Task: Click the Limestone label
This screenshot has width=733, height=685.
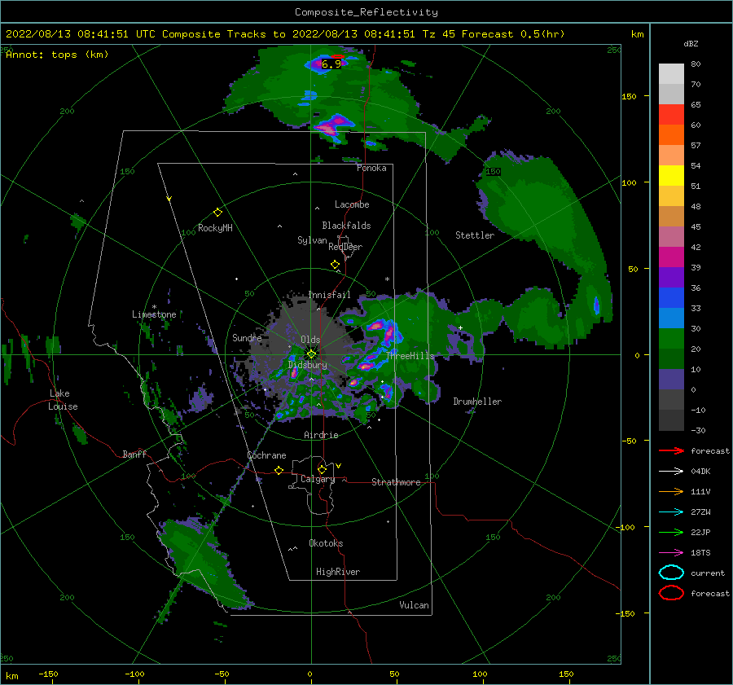Action: (154, 314)
